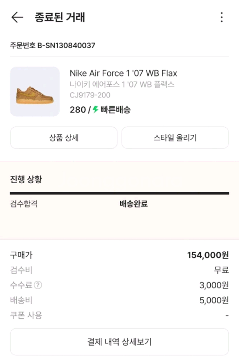
Task: Tap the 수수료 help question mark icon
Action: coord(38,285)
